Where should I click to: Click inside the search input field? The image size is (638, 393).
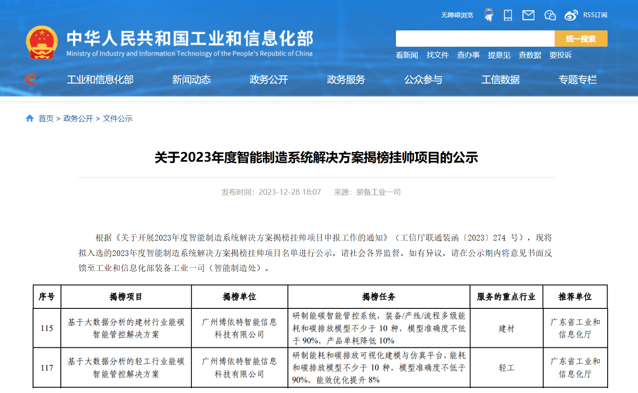click(x=475, y=39)
